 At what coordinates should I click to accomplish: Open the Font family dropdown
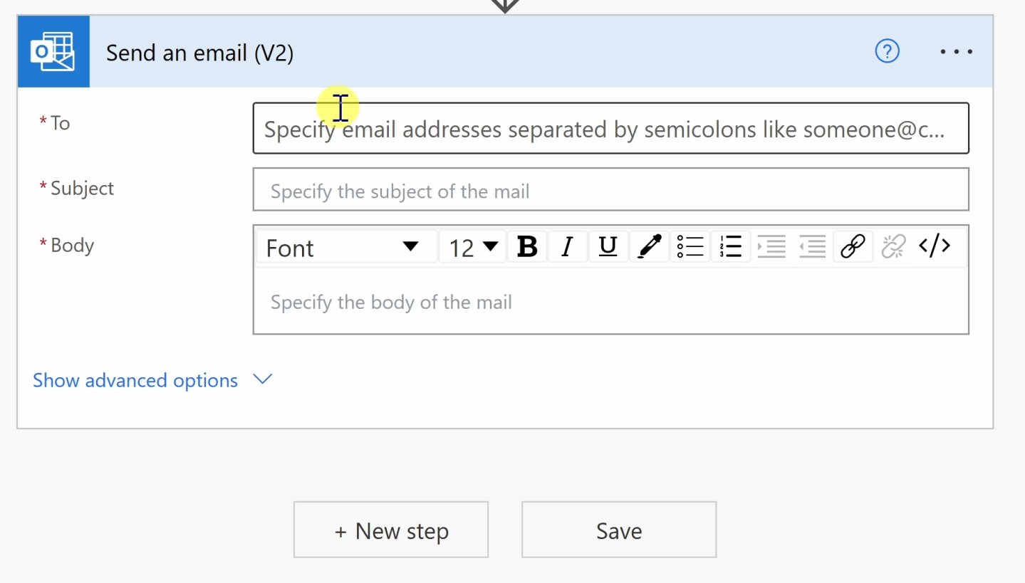(346, 247)
